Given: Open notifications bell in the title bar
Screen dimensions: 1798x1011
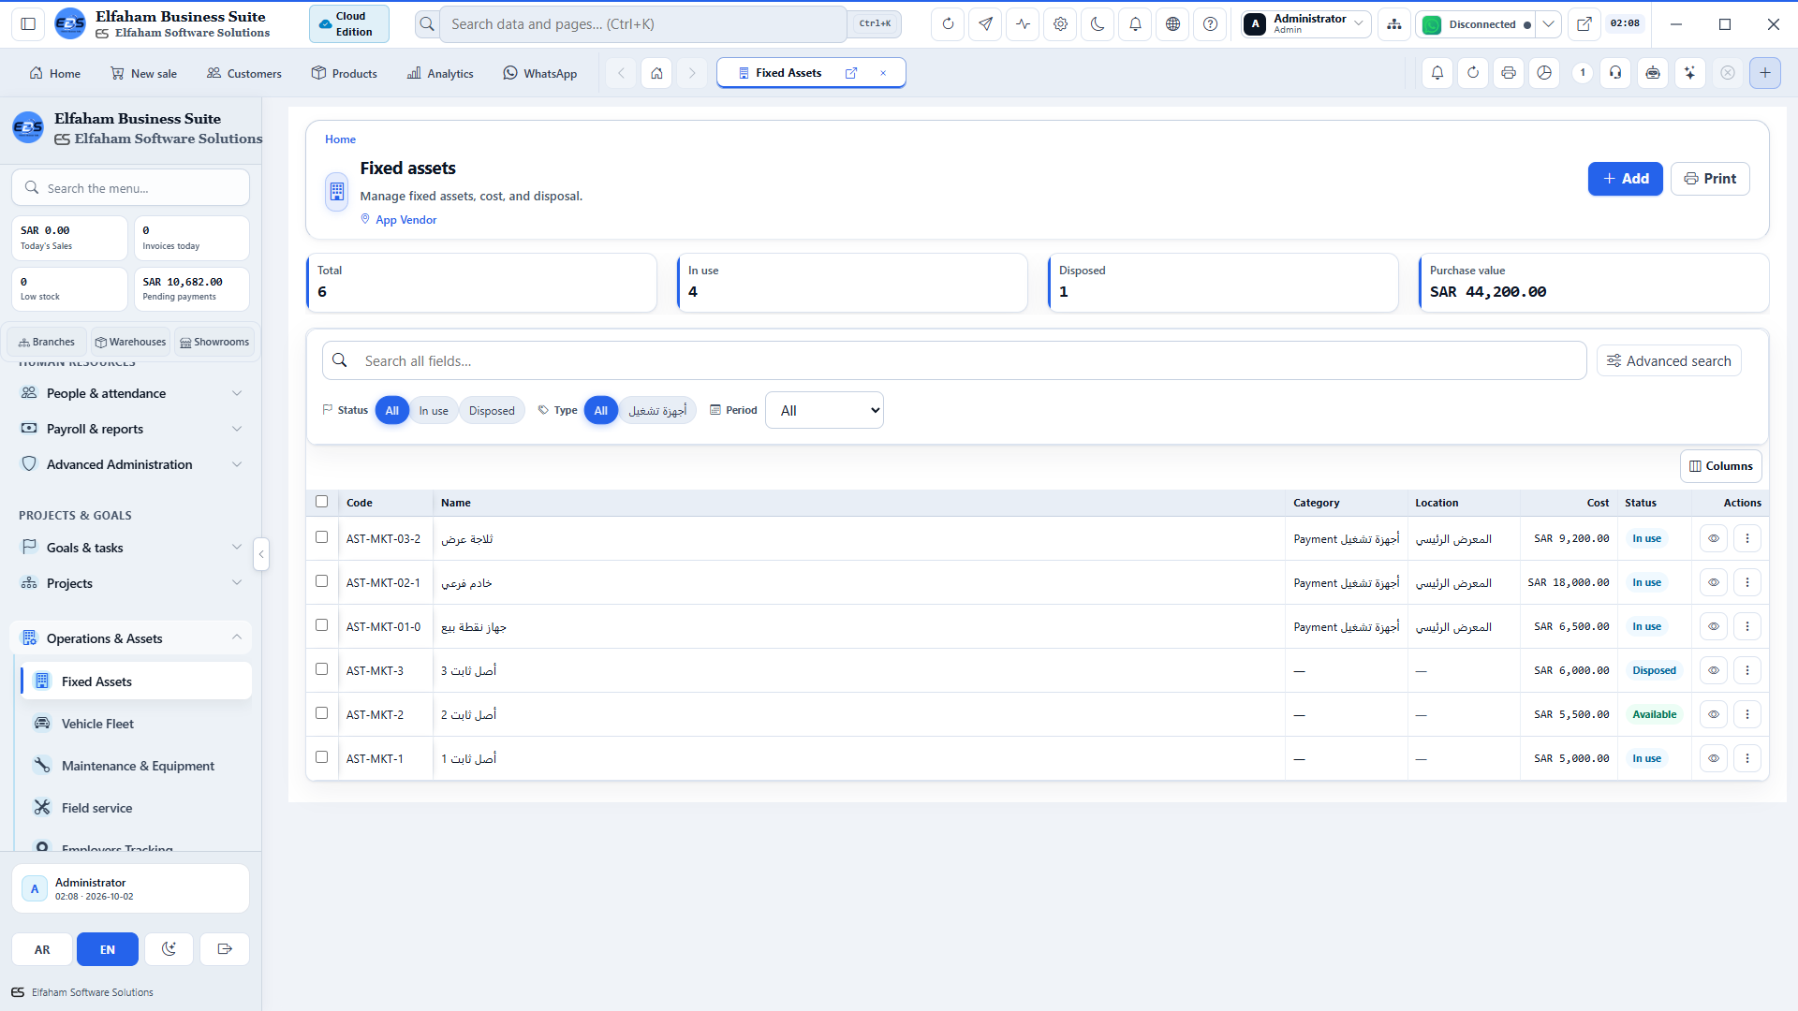Looking at the screenshot, I should (1135, 24).
